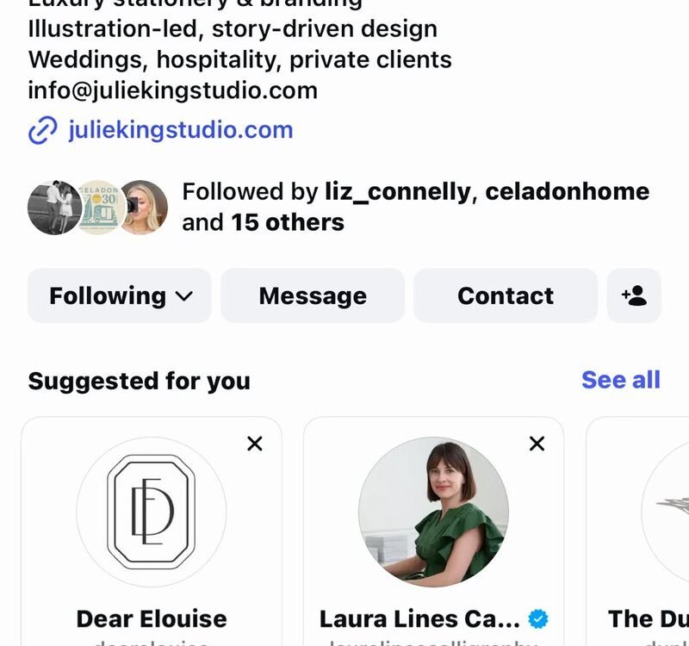This screenshot has height=646, width=689.
Task: Open the julieking​studio.com website link
Action: pos(181,130)
